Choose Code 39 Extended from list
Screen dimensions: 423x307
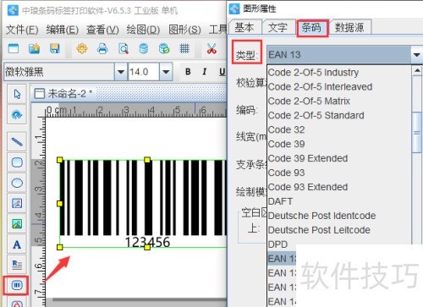pos(308,158)
